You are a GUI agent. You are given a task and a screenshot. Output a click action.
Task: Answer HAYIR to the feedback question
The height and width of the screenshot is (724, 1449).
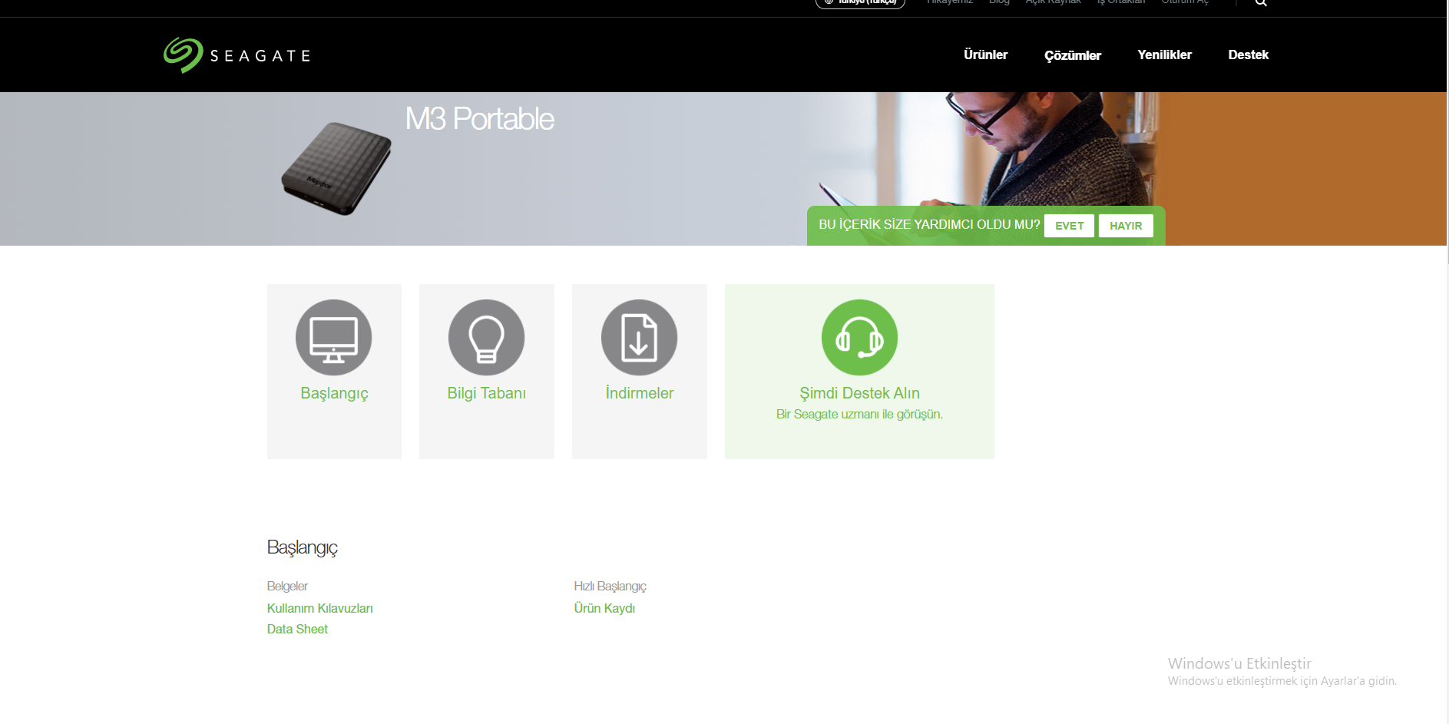pyautogui.click(x=1126, y=226)
